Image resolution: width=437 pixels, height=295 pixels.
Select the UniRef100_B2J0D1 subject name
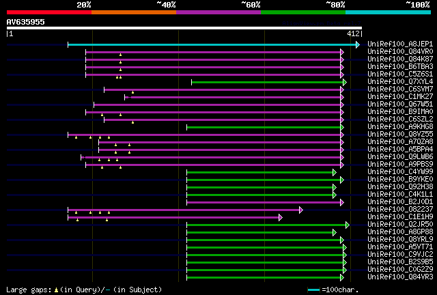point(400,202)
